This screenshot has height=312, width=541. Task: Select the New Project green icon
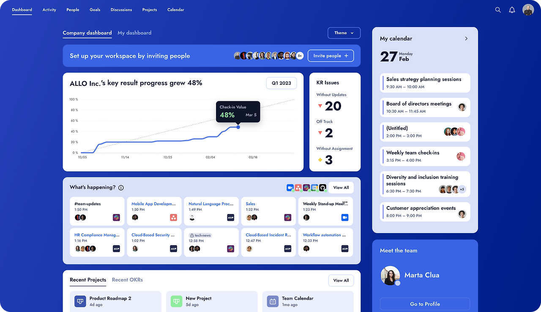coord(176,301)
